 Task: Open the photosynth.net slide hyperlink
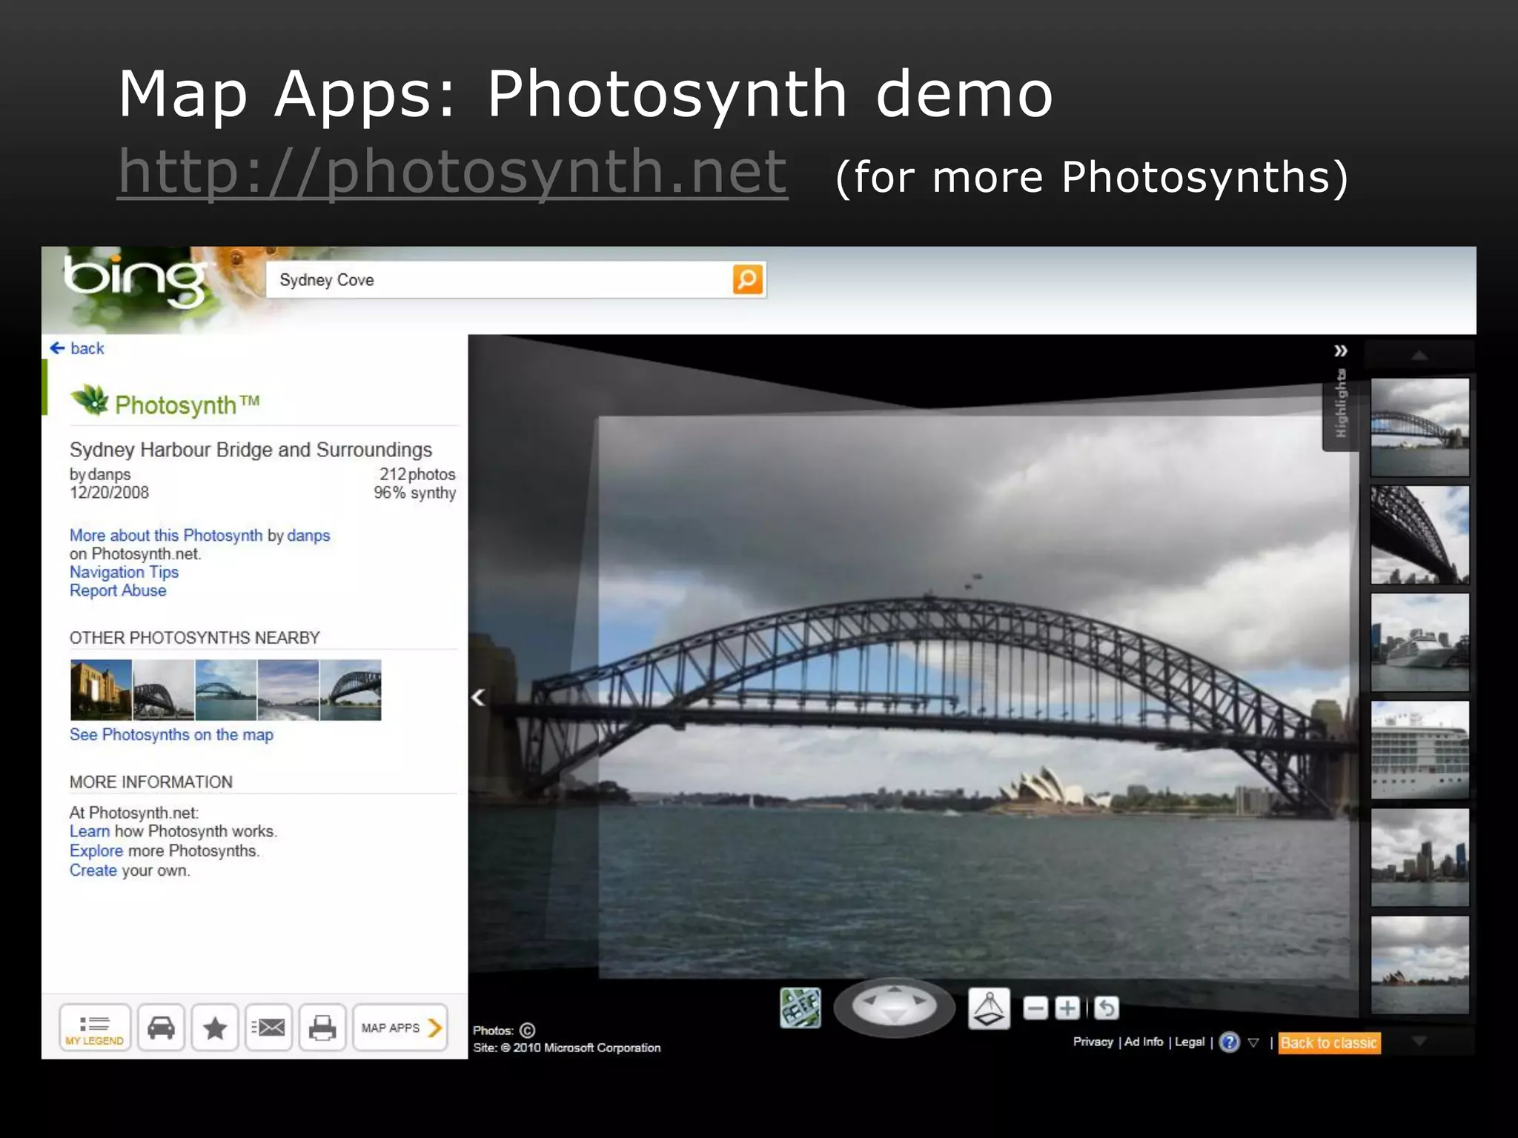click(x=452, y=172)
